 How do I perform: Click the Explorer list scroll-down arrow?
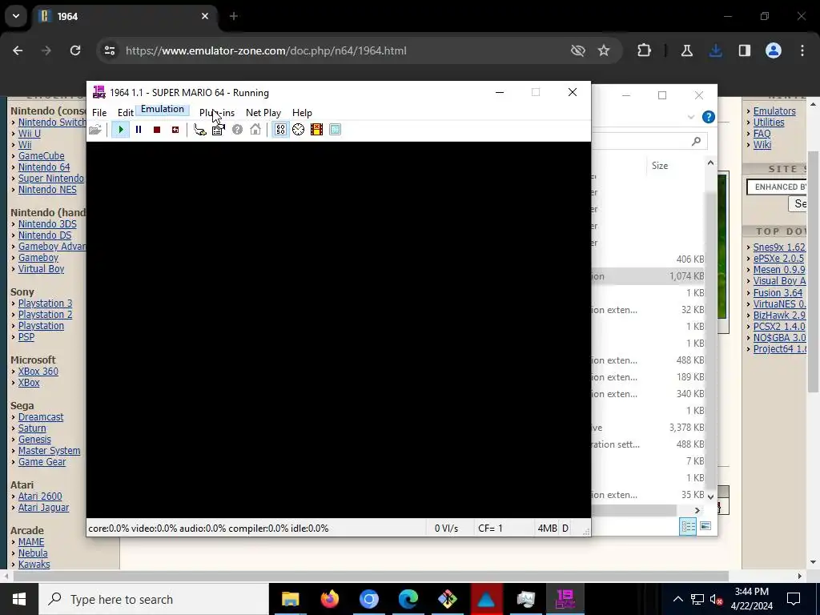[x=710, y=496]
